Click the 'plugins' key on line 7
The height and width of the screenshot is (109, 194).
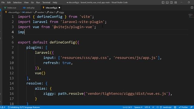click(x=34, y=48)
